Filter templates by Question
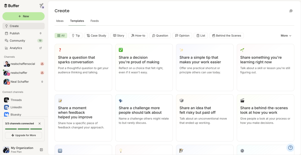This screenshot has height=155, width=301. click(x=160, y=35)
